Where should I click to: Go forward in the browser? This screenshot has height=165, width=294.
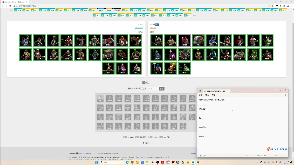6,6
